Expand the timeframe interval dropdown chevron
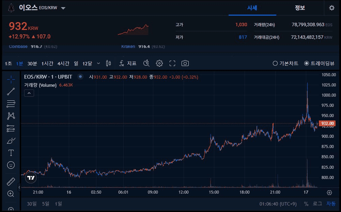341x212 pixels. (x=98, y=63)
